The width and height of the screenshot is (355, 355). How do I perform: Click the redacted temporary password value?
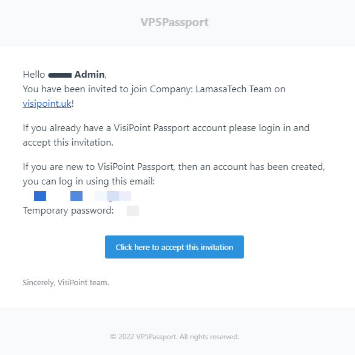[133, 211]
